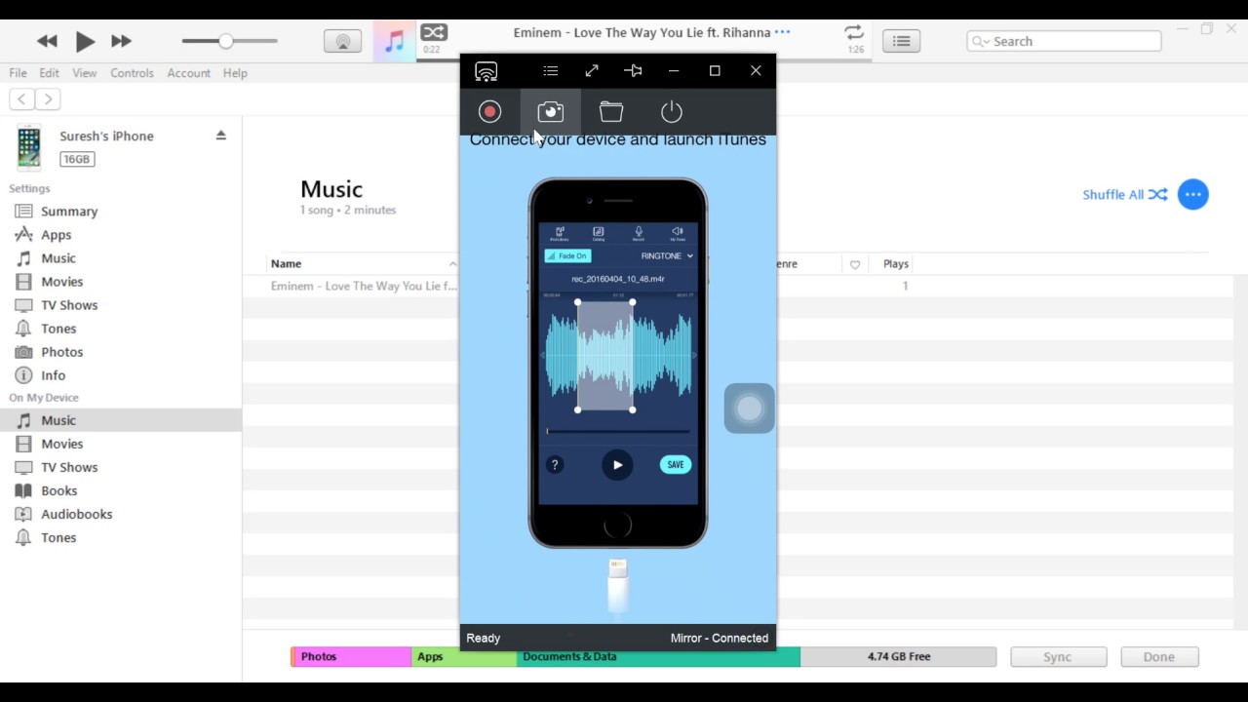Play the current song in iTunes

tap(85, 41)
